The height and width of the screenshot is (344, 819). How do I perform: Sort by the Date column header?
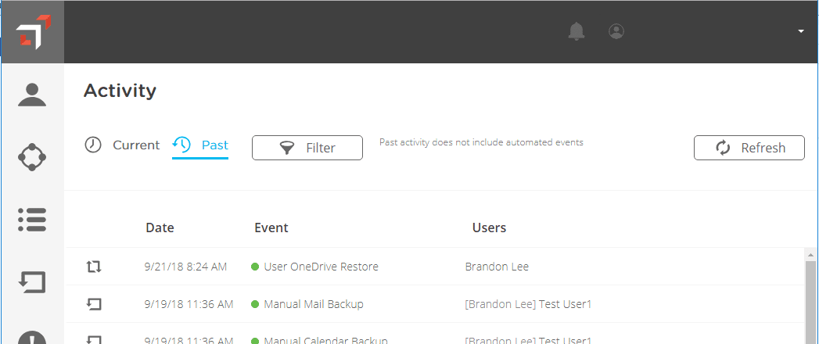(160, 228)
